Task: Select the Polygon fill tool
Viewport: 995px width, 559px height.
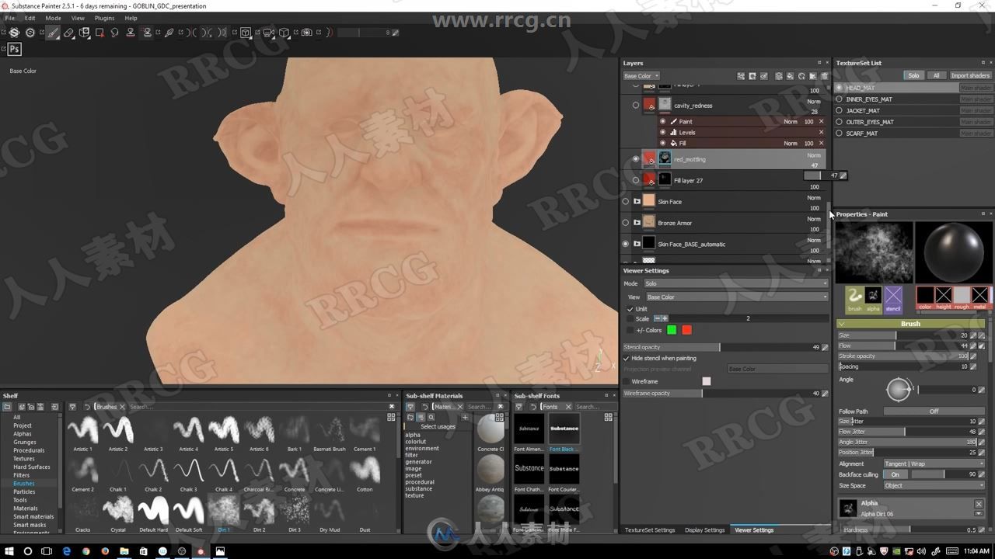Action: point(99,33)
